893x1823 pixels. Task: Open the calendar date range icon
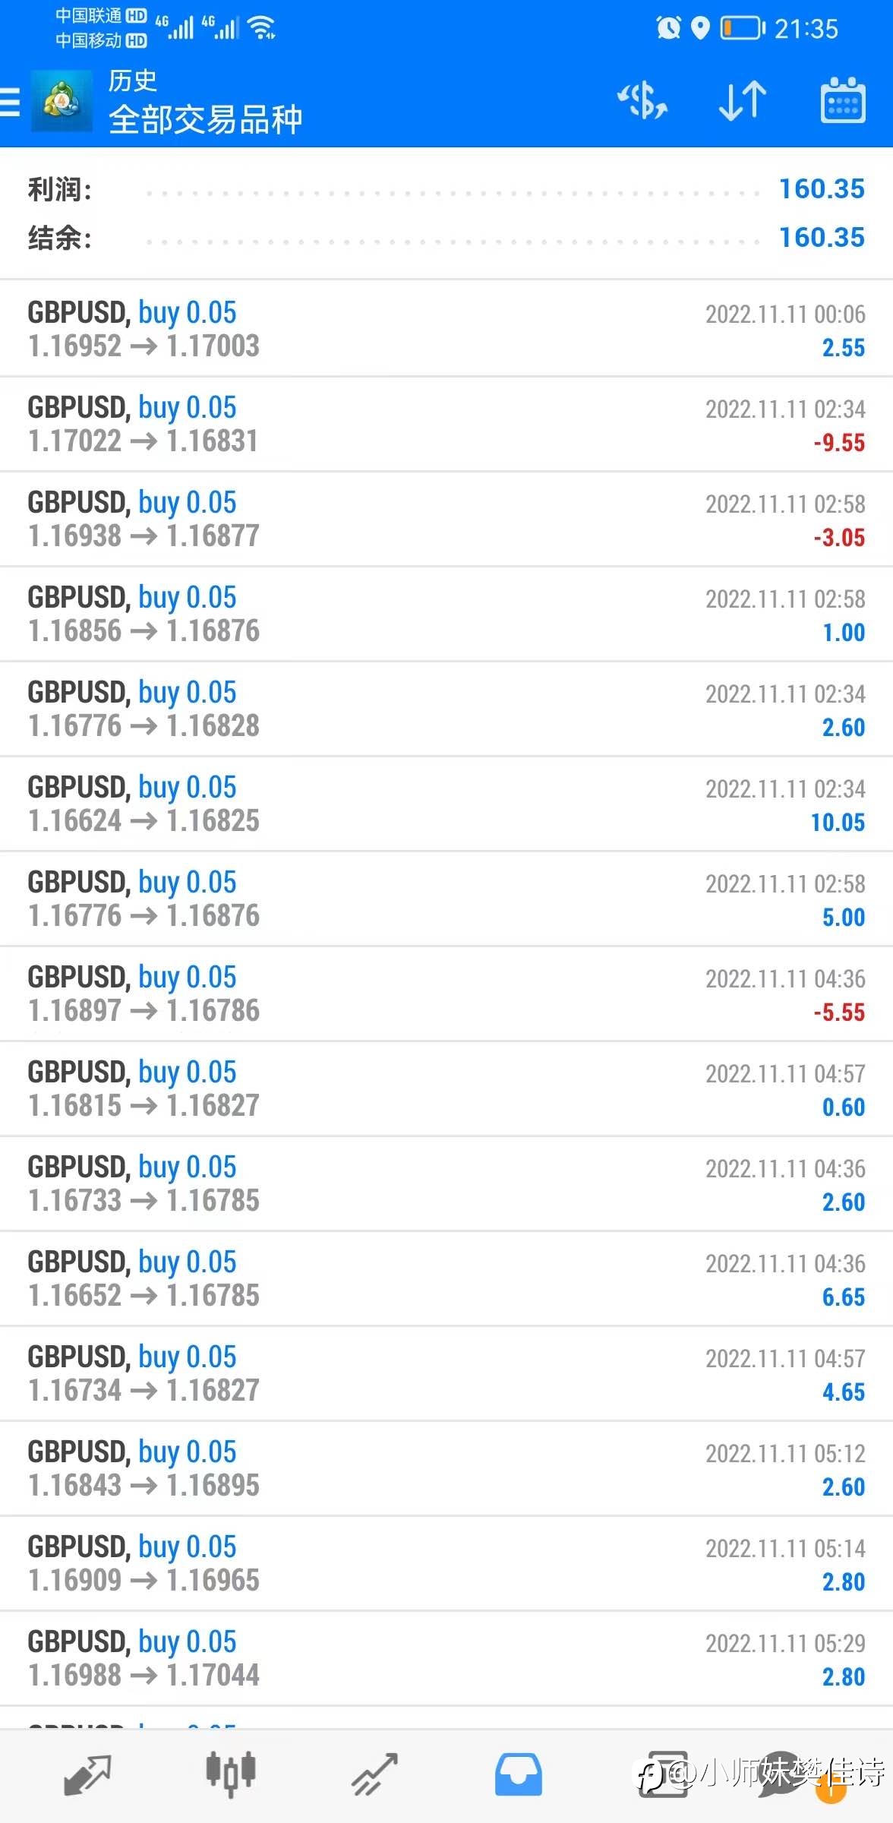tap(843, 100)
